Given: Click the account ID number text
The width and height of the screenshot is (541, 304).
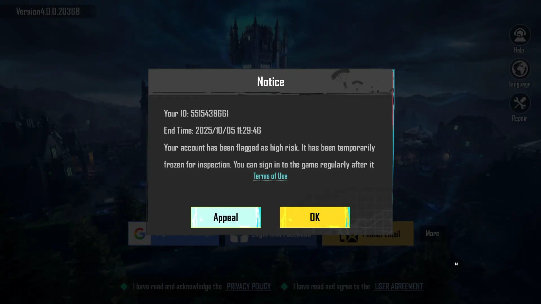Looking at the screenshot, I should tap(210, 113).
